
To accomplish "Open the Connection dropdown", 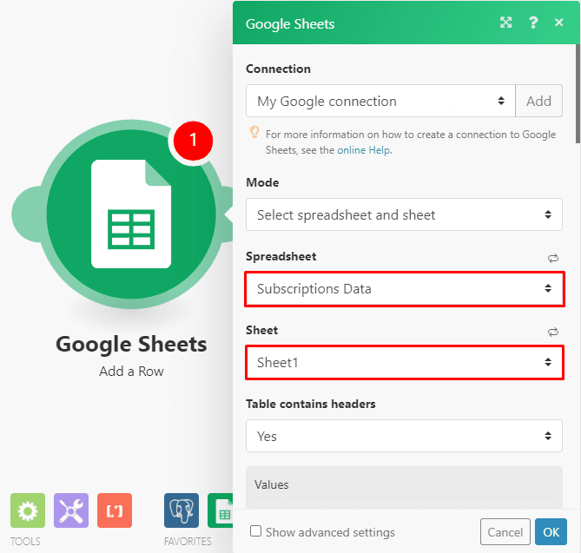I will click(x=380, y=102).
